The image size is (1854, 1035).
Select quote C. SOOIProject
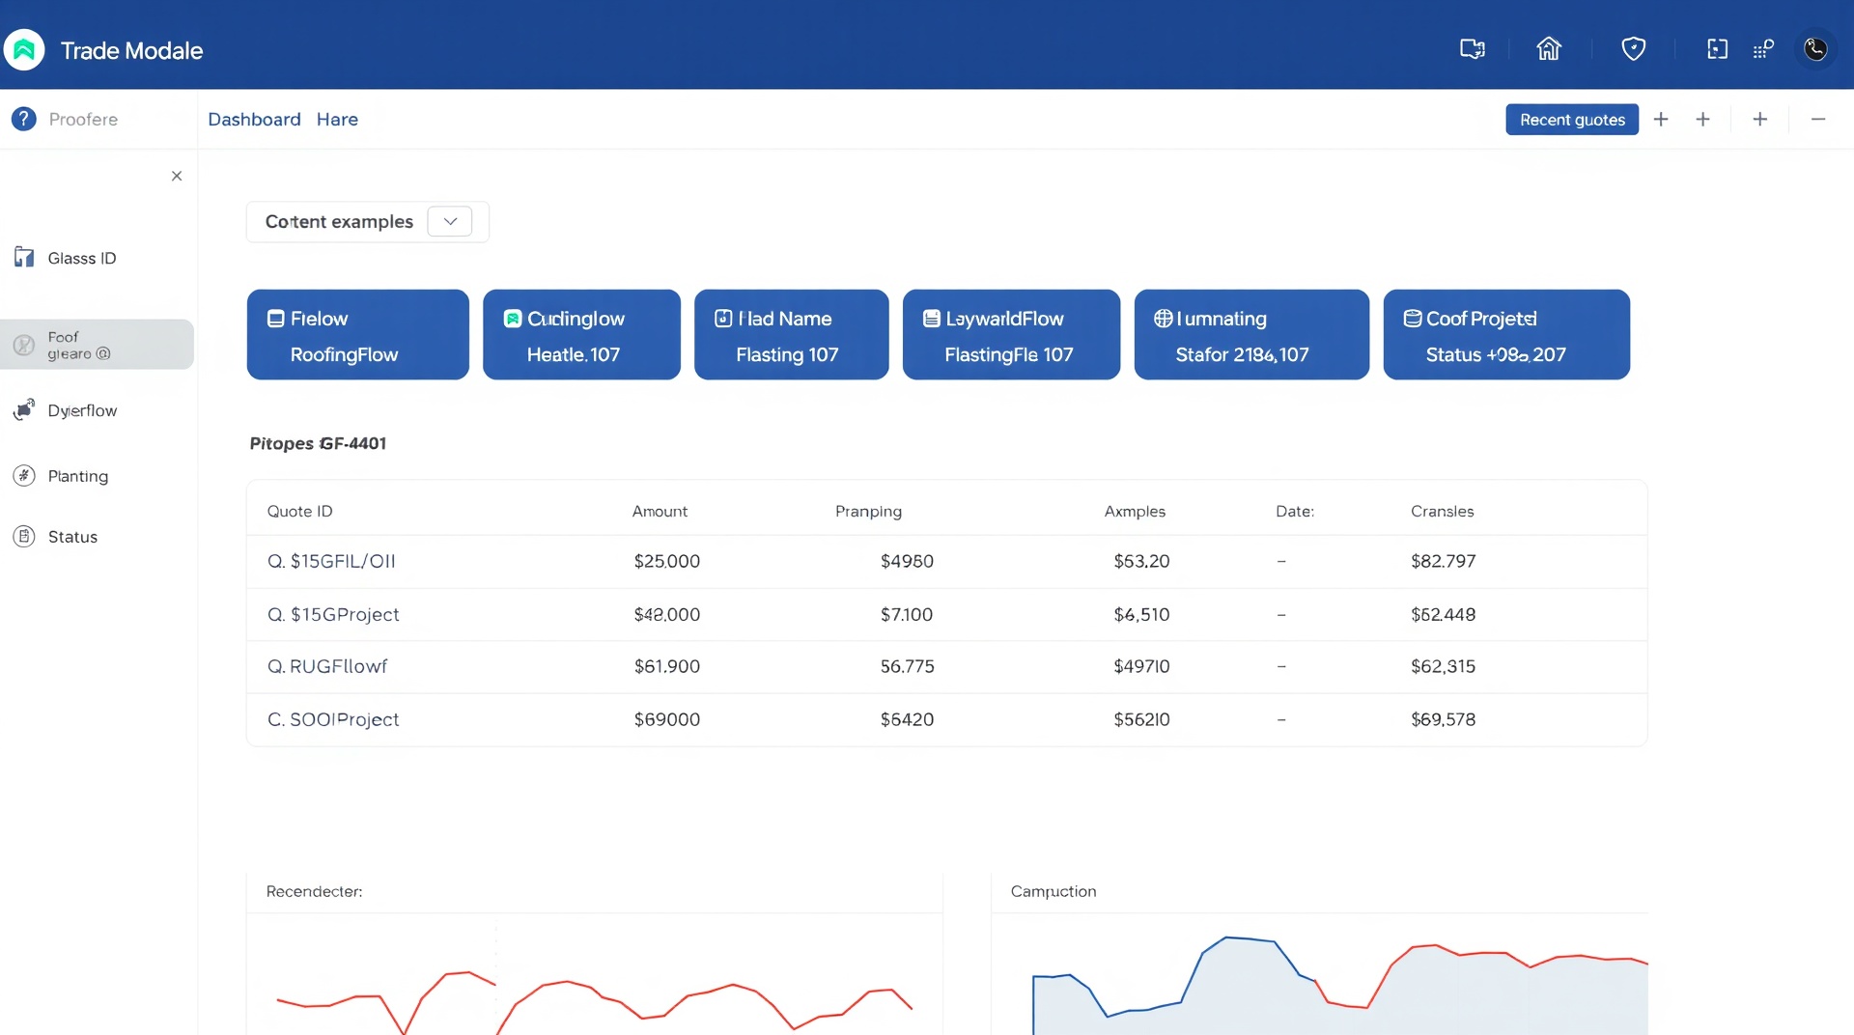[333, 719]
